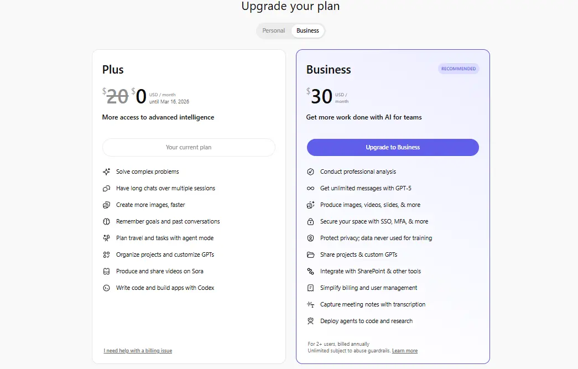Select the Business plan tab
Viewport: 578px width, 369px height.
click(308, 30)
